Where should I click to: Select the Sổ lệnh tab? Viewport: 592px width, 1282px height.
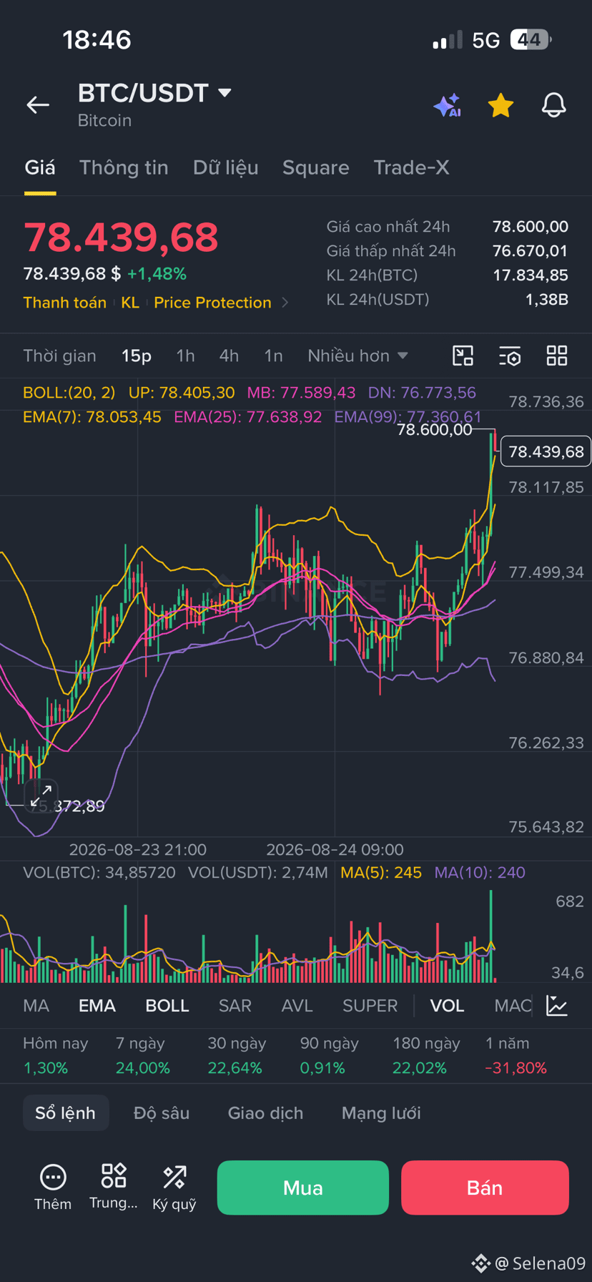(66, 1112)
